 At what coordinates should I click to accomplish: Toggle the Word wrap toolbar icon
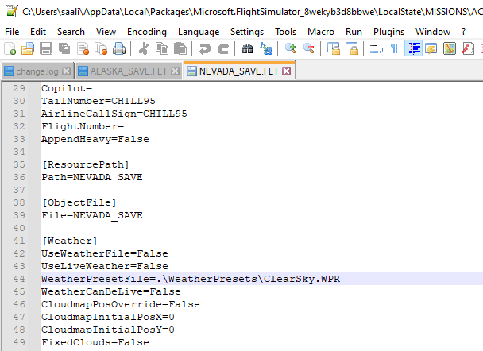point(376,48)
